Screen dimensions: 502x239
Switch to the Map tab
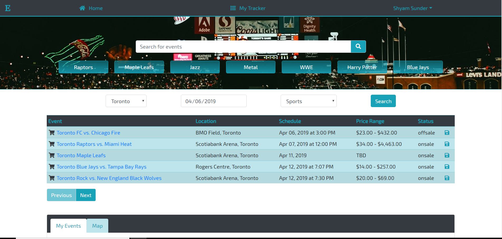tap(97, 226)
